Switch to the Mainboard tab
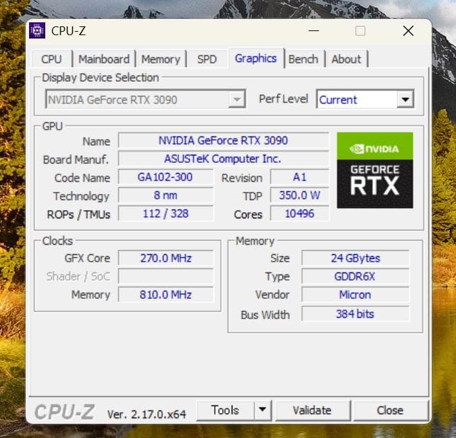The width and height of the screenshot is (456, 438). [x=104, y=59]
